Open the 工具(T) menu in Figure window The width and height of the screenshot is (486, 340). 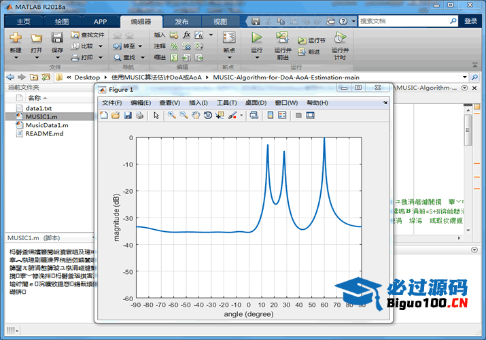[x=226, y=103]
